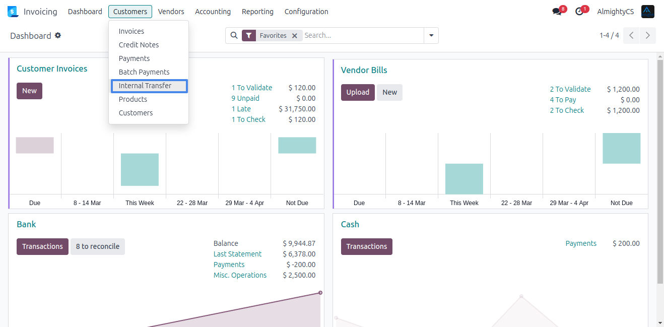Go to the next page arrow
The width and height of the screenshot is (664, 327).
(648, 35)
